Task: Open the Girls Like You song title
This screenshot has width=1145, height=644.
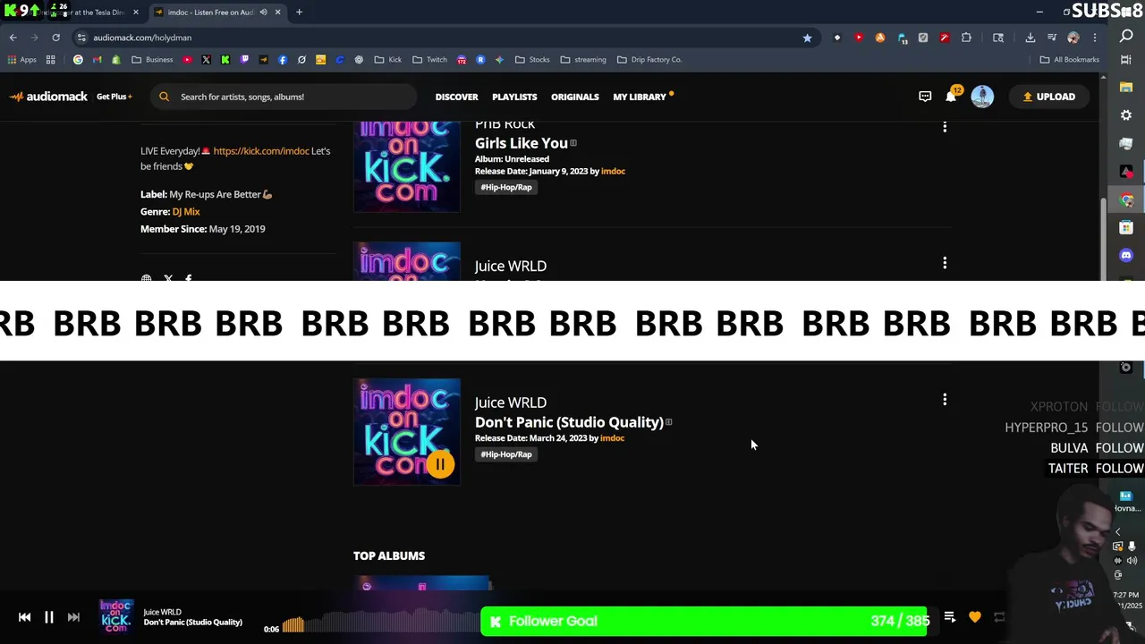Action: [521, 143]
